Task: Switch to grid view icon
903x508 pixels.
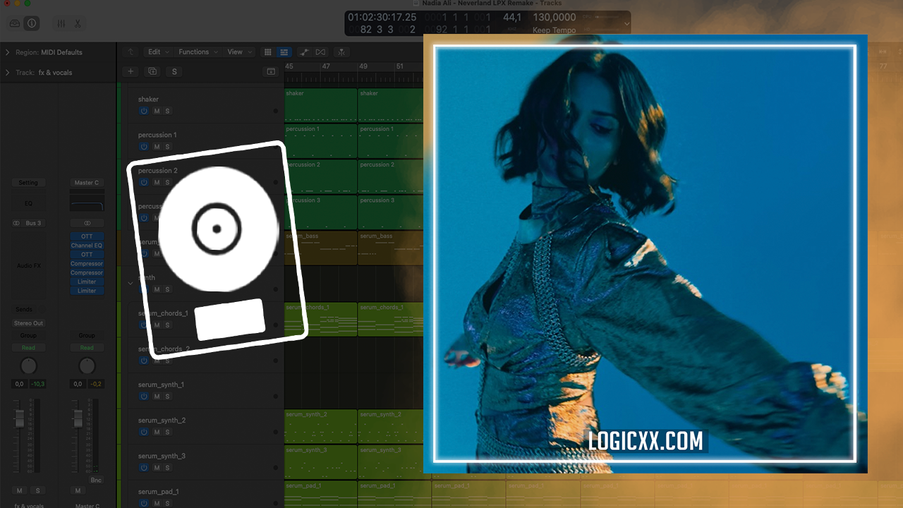Action: pos(267,52)
